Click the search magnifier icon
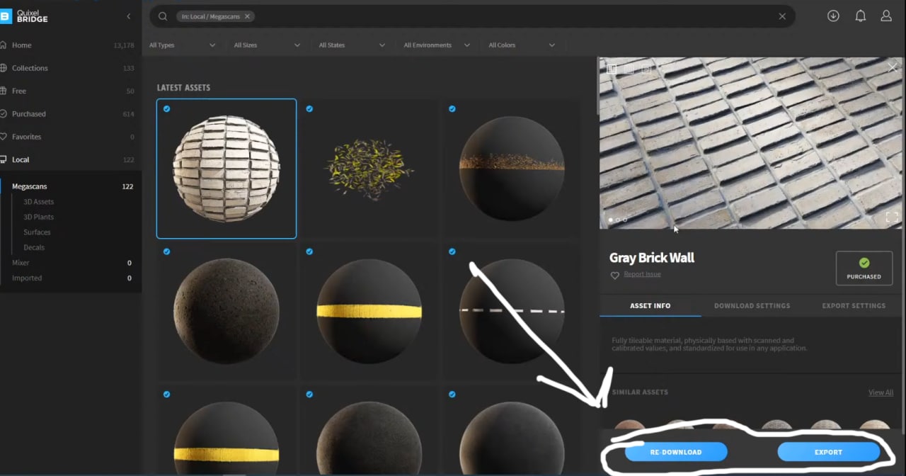Screen dimensions: 906x476 (163, 16)
